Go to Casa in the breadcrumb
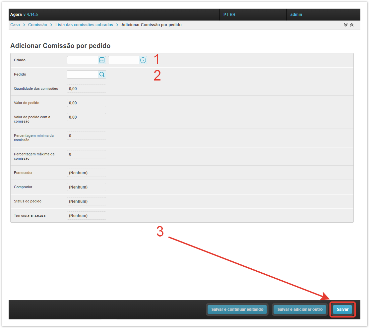The height and width of the screenshot is (328, 369). pos(15,25)
